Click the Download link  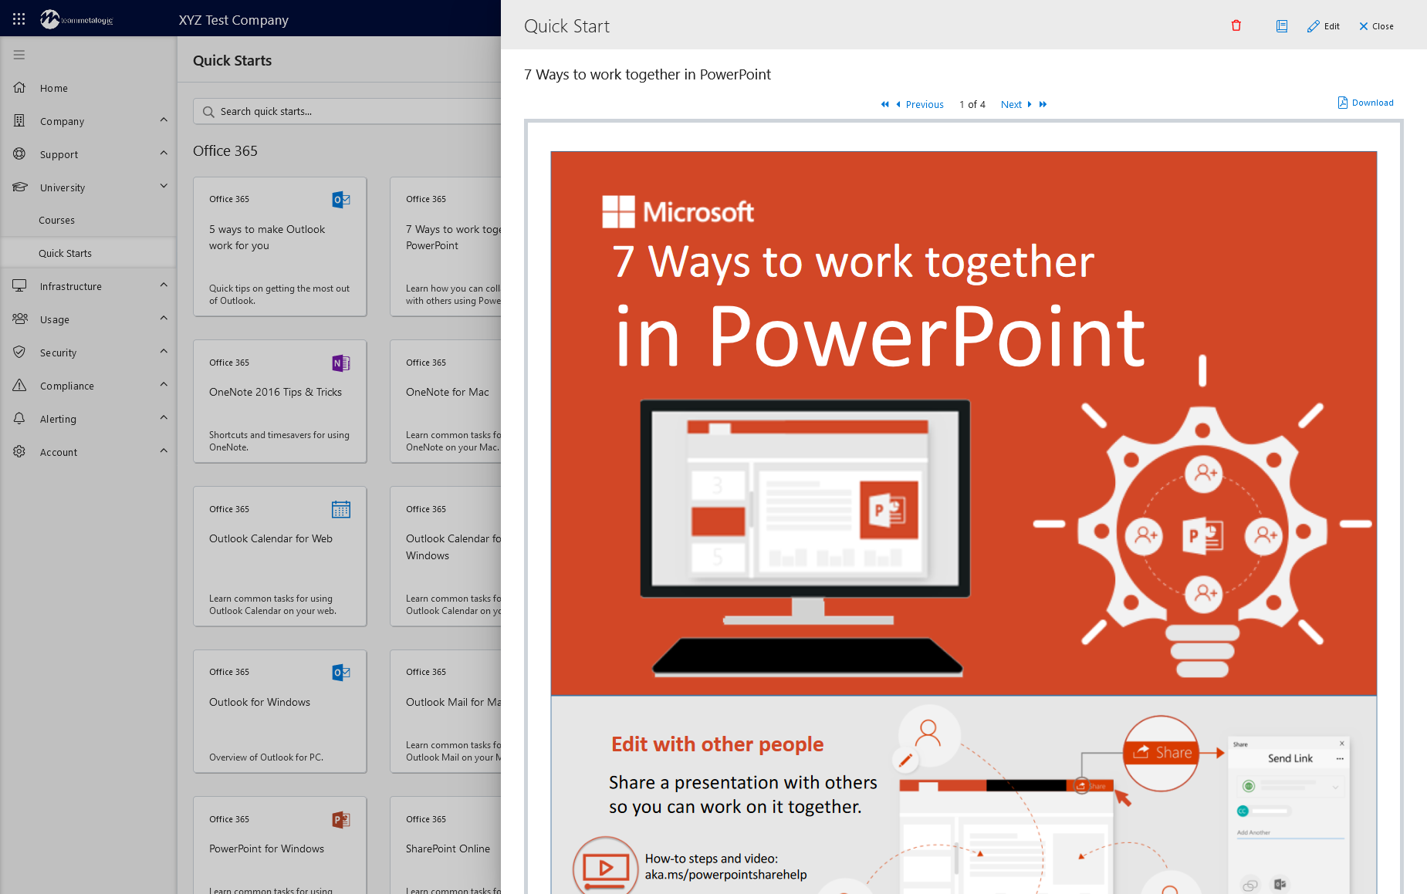click(x=1366, y=103)
